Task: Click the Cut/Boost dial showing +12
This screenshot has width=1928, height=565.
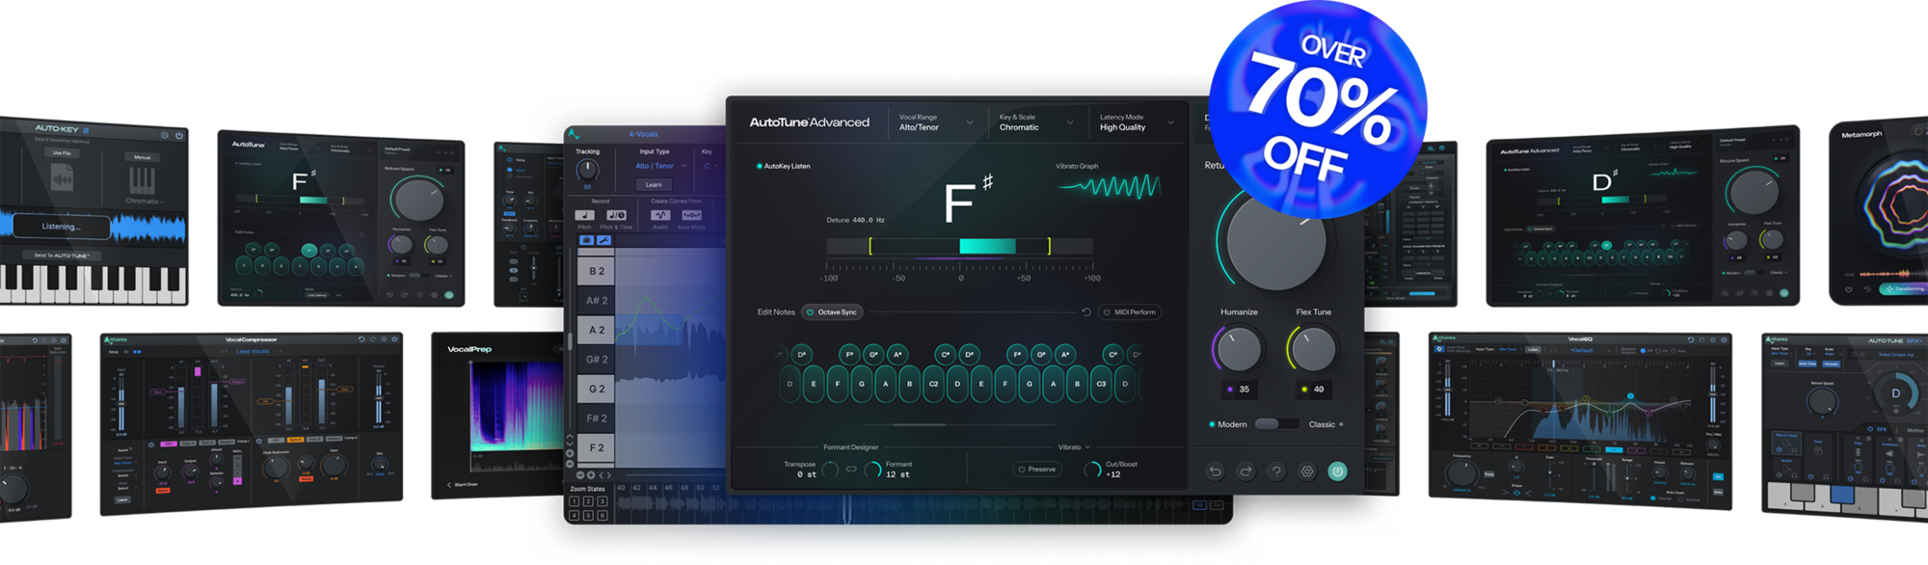Action: 1092,470
